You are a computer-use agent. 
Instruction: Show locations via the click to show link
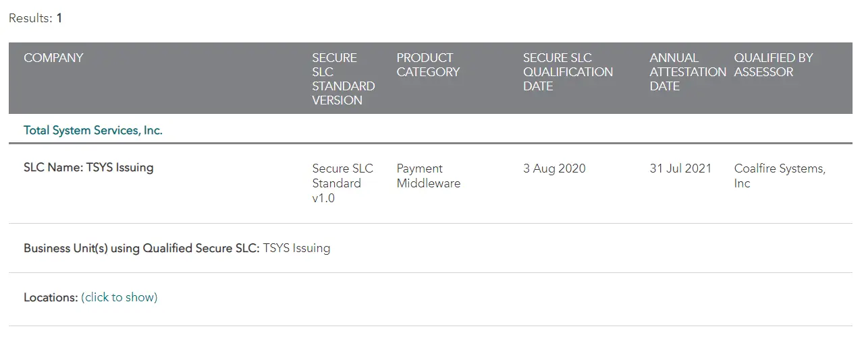(x=119, y=297)
